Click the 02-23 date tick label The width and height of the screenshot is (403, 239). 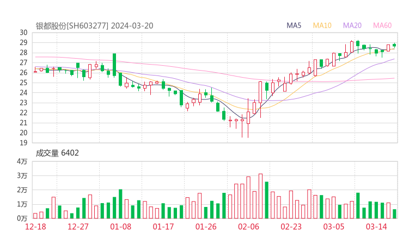[291, 227]
